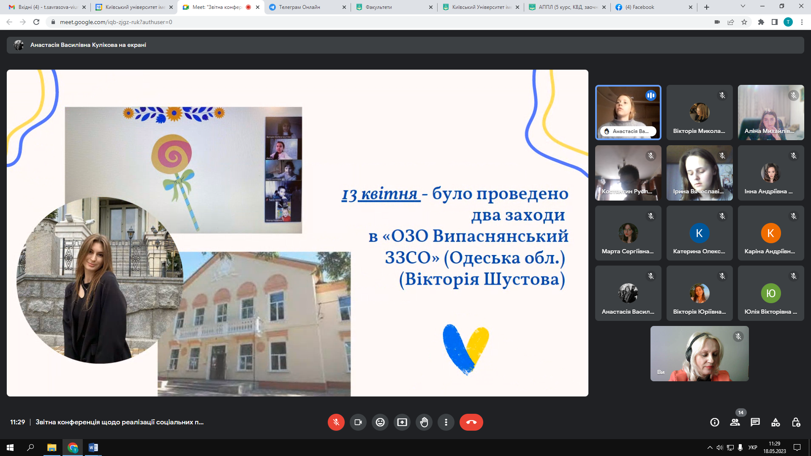Open the emoji reactions panel
811x456 pixels.
click(x=380, y=422)
